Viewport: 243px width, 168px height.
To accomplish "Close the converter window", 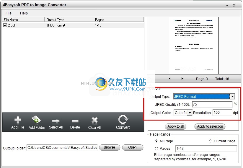I will [x=234, y=6].
